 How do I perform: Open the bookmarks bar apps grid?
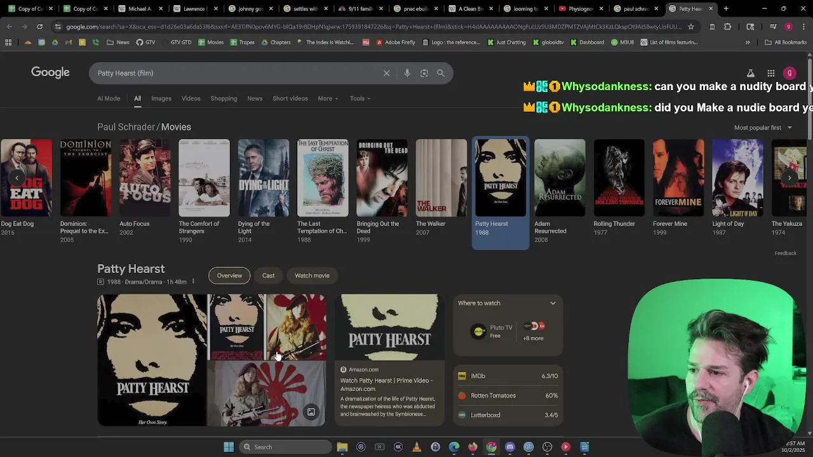[8, 42]
